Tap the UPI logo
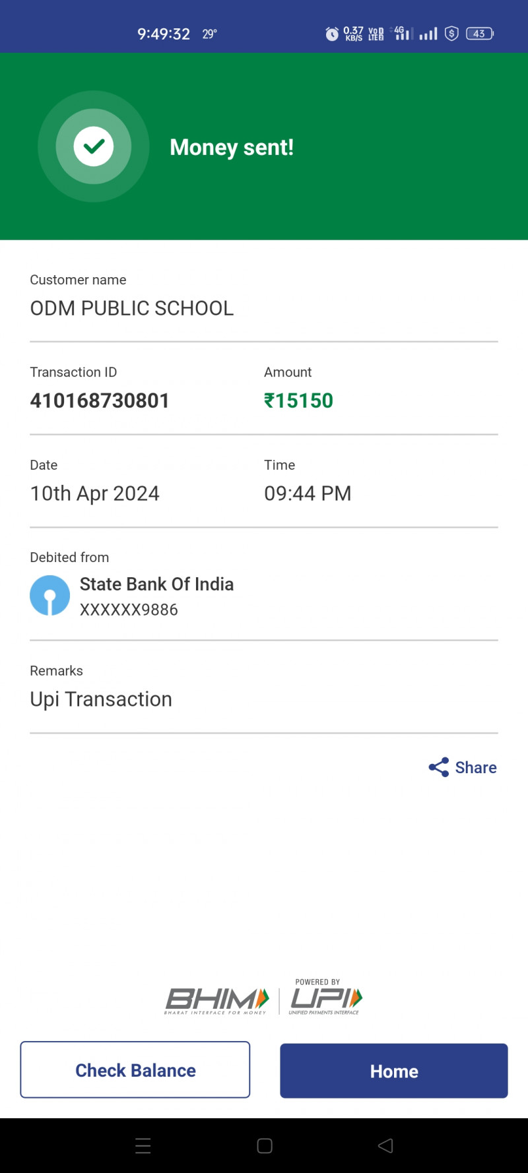 326,999
